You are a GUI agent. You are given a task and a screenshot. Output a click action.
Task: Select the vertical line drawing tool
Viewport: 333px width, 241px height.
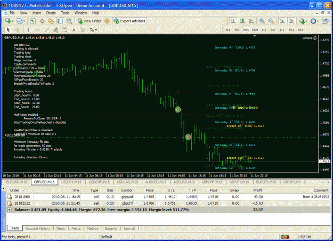tap(28, 30)
